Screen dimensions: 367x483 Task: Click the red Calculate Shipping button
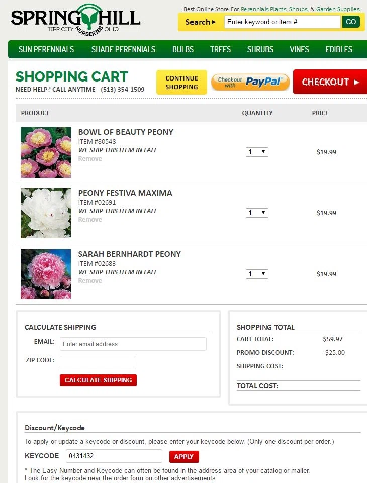tap(98, 380)
